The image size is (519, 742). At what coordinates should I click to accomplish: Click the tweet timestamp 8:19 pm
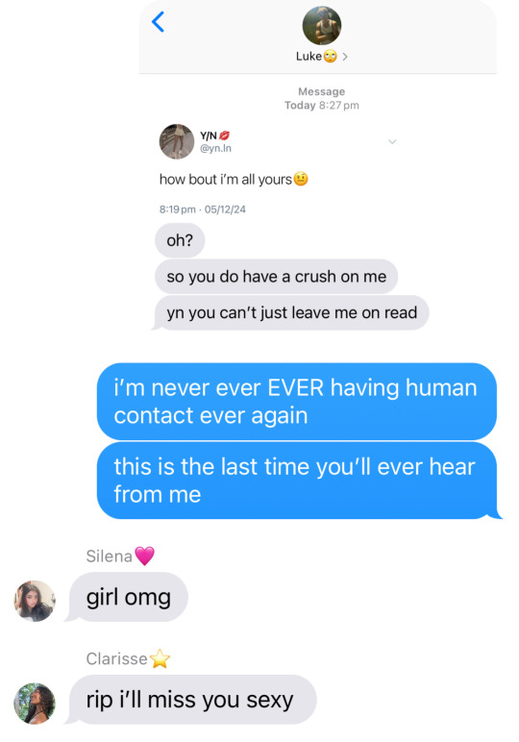178,210
